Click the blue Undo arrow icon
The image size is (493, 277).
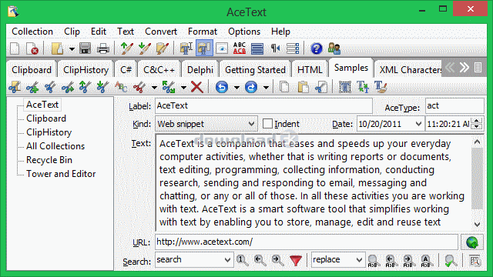click(222, 87)
